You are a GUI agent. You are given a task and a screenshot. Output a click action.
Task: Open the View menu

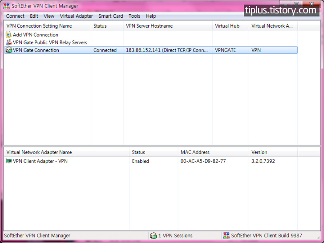pos(49,16)
